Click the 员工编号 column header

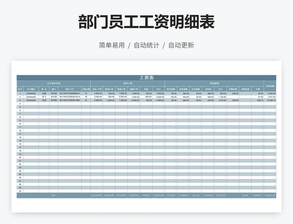(31, 89)
